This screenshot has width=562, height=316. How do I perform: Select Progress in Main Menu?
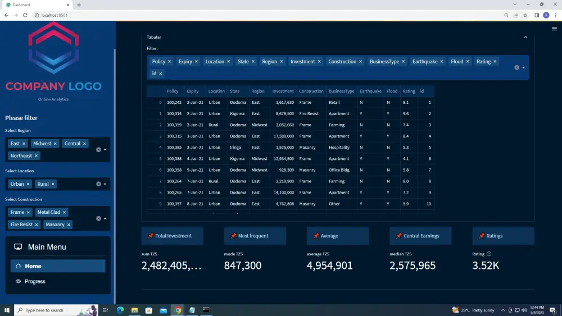point(58,281)
